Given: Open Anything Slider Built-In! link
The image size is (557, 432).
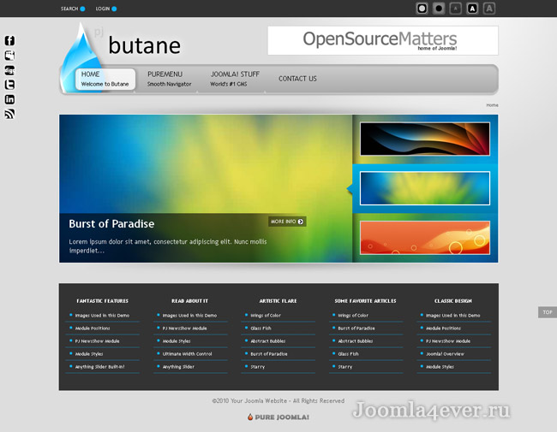Looking at the screenshot, I should point(99,366).
